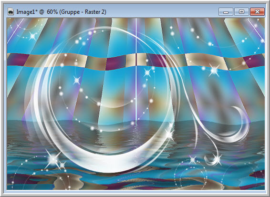The width and height of the screenshot is (270, 197).
Task: Click the sparkle star on right beige band
Action: point(214,70)
